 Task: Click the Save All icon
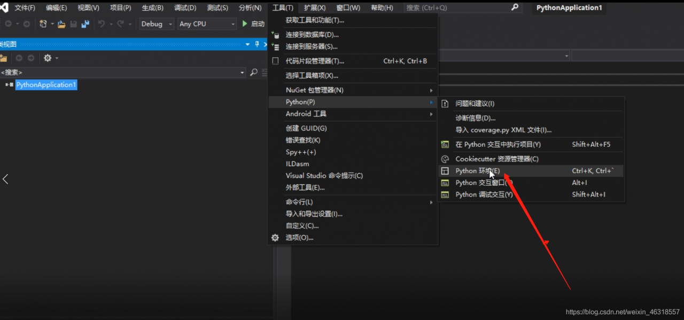(x=85, y=24)
